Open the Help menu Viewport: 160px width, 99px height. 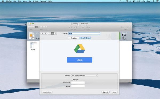(50, 1)
